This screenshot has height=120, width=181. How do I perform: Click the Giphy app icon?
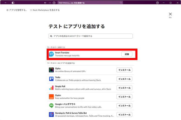tap(51, 70)
